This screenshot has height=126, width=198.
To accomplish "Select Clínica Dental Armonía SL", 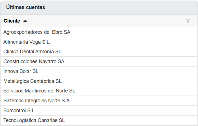I will point(32,52).
